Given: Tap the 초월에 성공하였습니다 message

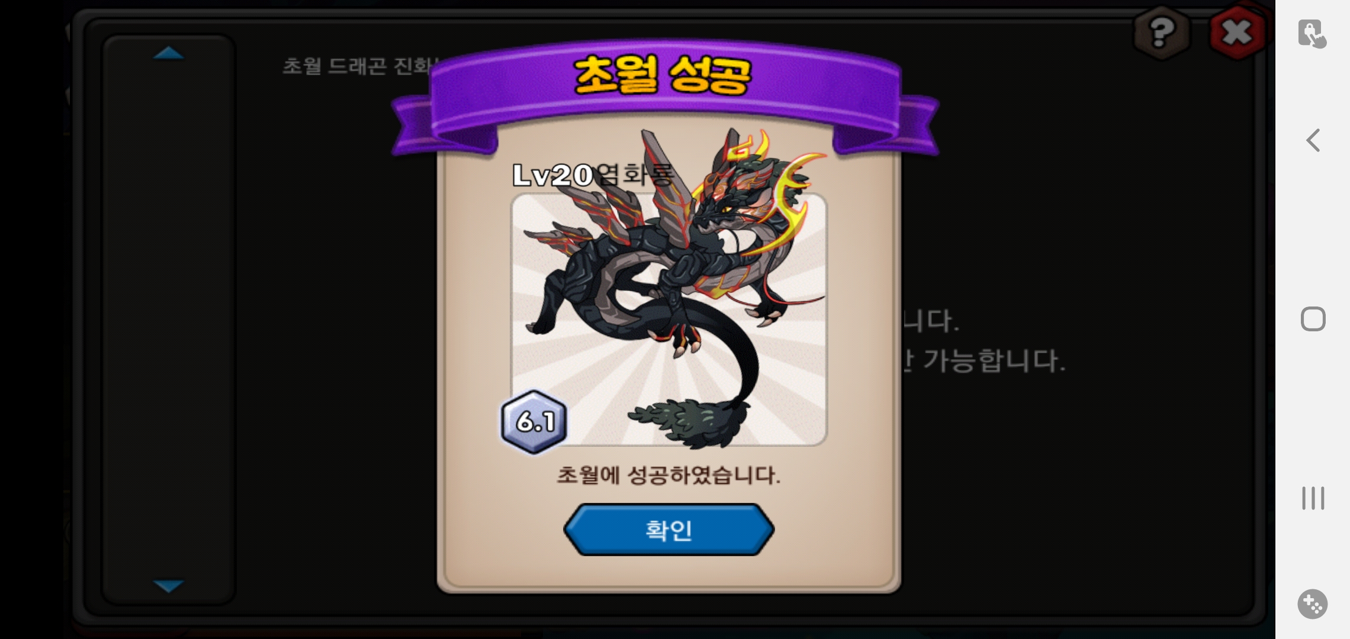Looking at the screenshot, I should pos(668,475).
